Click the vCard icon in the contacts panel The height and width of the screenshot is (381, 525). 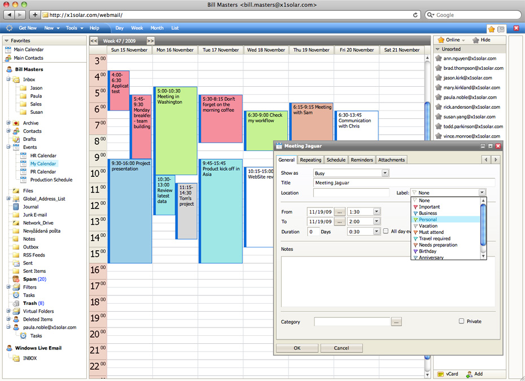[x=440, y=374]
